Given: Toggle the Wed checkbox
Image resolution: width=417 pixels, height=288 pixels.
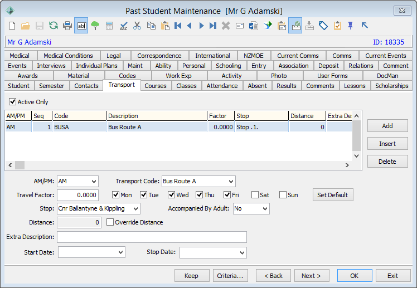Looking at the screenshot, I should (x=171, y=195).
